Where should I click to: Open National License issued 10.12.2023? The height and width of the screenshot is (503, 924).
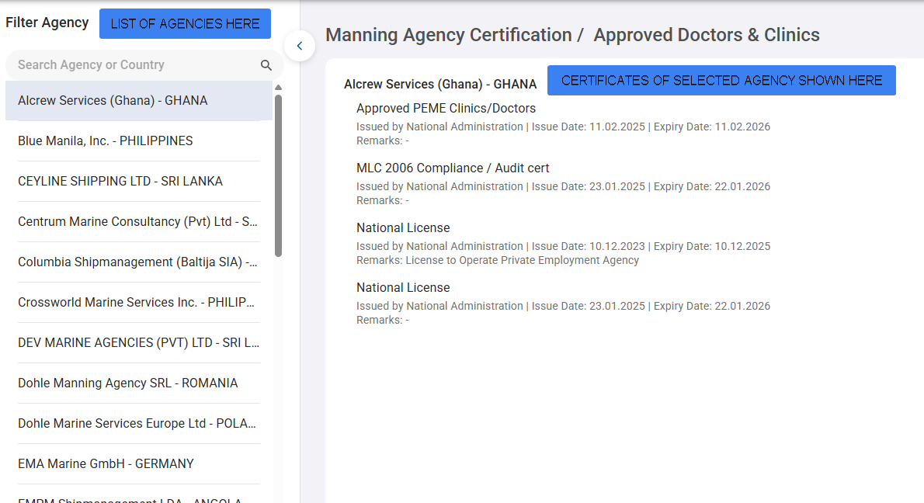click(x=403, y=228)
